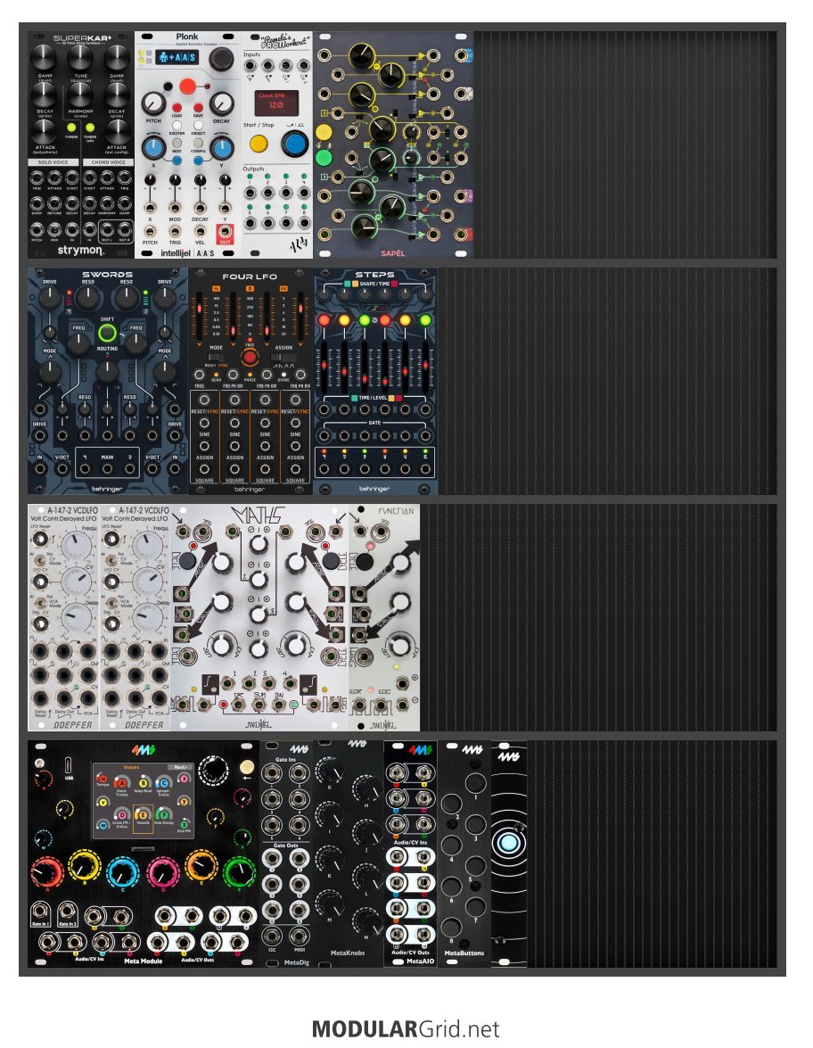Click the OUT L jack on SuperKar+
Image resolution: width=813 pixels, height=1048 pixels.
(x=107, y=231)
